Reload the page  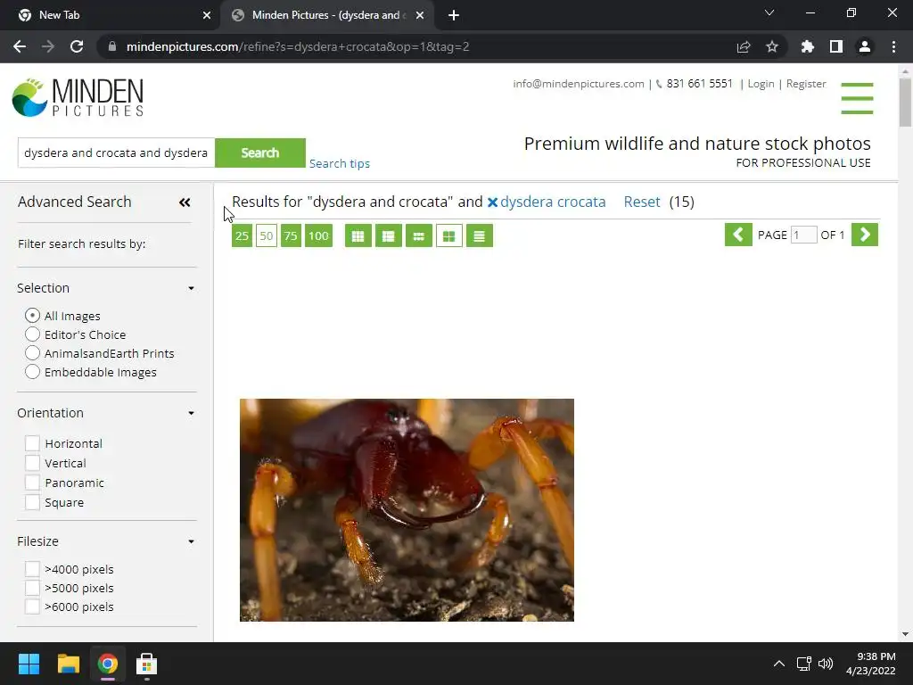coord(77,46)
